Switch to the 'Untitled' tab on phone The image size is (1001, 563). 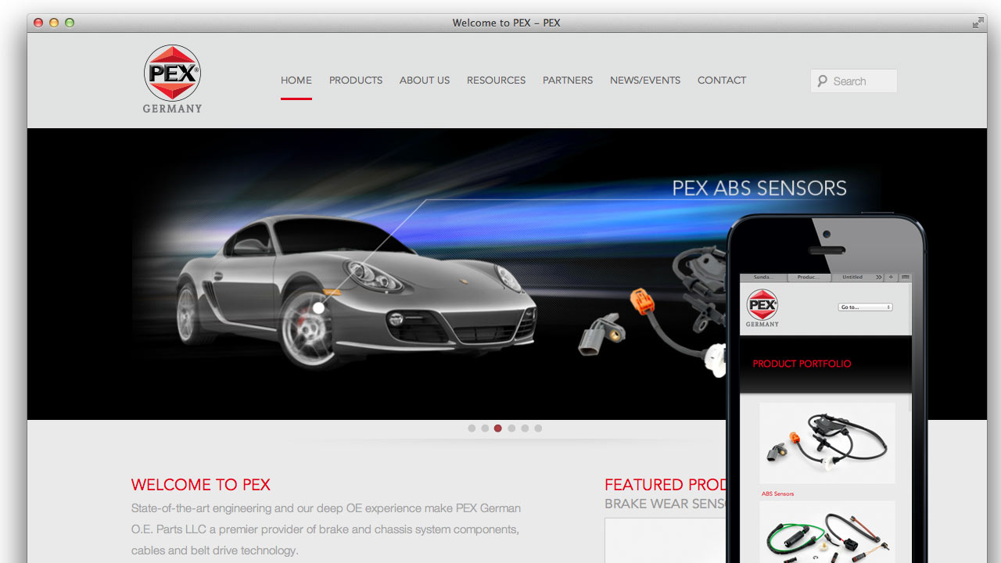click(852, 277)
